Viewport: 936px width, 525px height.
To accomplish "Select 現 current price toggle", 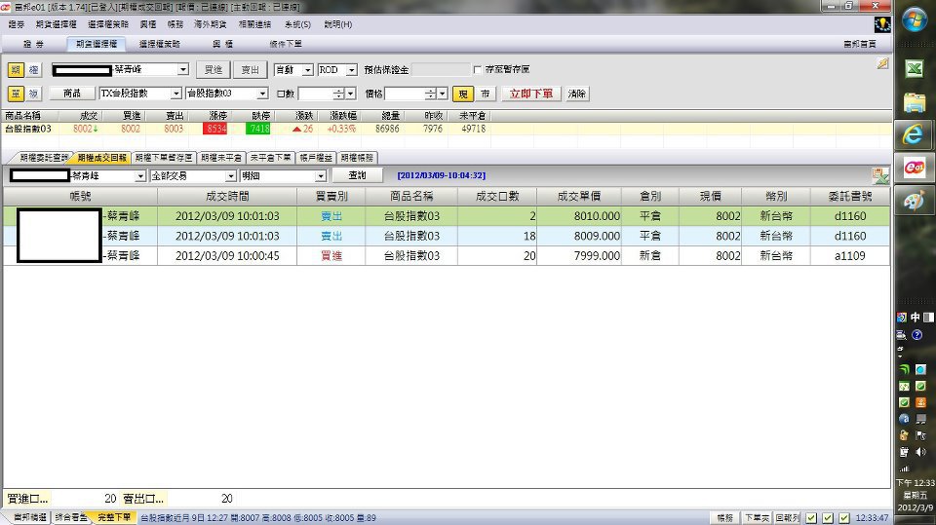I will (463, 94).
